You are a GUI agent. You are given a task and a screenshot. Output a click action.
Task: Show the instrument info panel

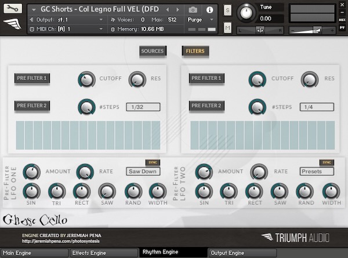(x=209, y=10)
